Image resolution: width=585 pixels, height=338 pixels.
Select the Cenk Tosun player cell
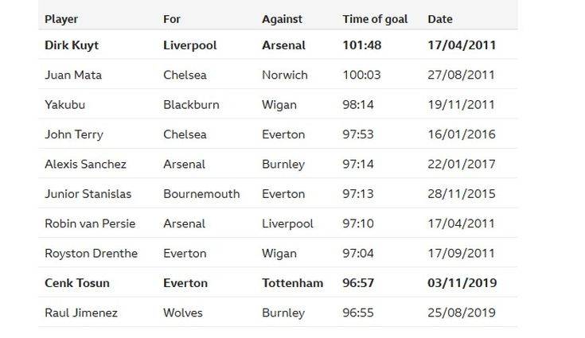point(77,283)
